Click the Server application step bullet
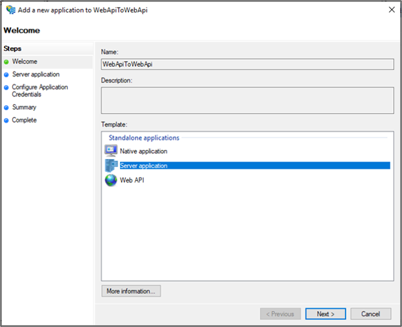The image size is (402, 327). 6,75
